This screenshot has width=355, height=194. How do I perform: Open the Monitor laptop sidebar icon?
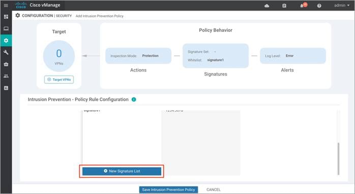pyautogui.click(x=6, y=28)
